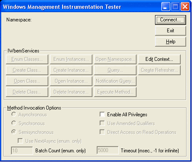The width and height of the screenshot is (192, 162).
Task: Click the Delete Class... button
Action: [x=27, y=92]
